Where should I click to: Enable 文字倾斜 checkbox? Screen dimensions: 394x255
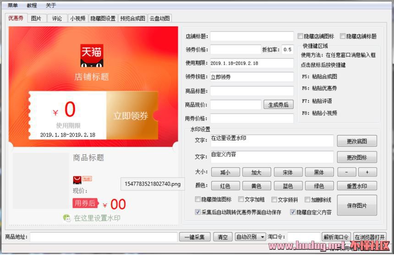(274, 200)
